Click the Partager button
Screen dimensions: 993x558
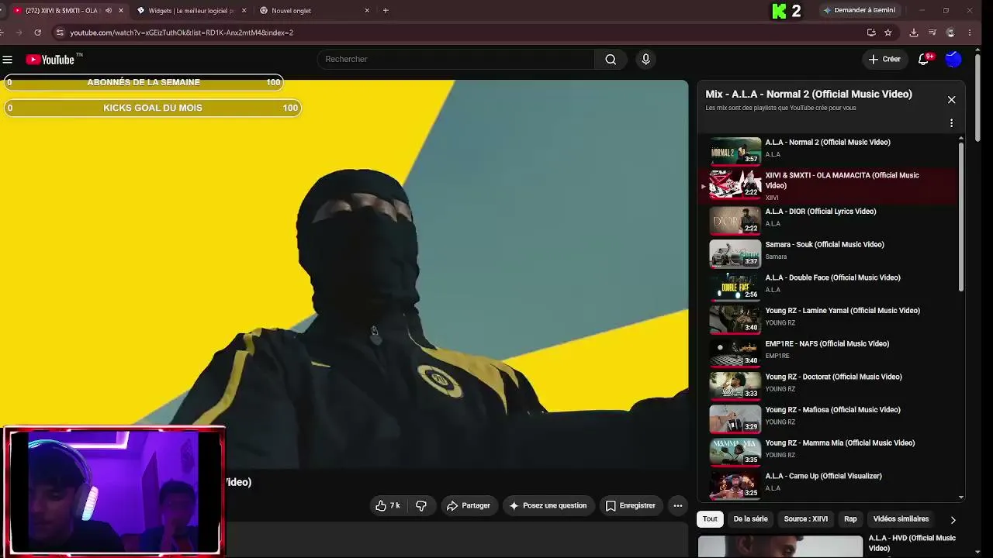(x=469, y=505)
